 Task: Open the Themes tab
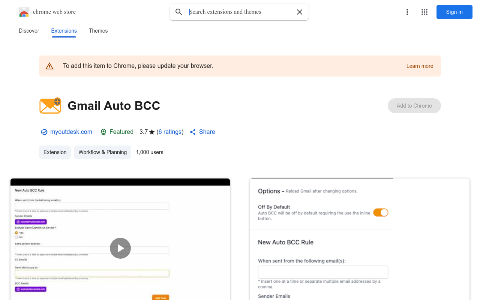coord(98,31)
